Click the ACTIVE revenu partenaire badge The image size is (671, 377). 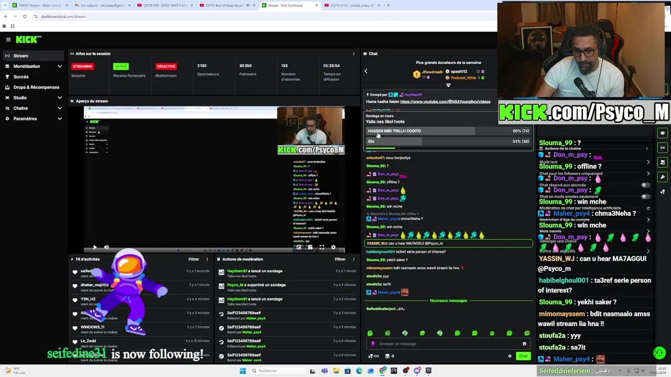(121, 66)
